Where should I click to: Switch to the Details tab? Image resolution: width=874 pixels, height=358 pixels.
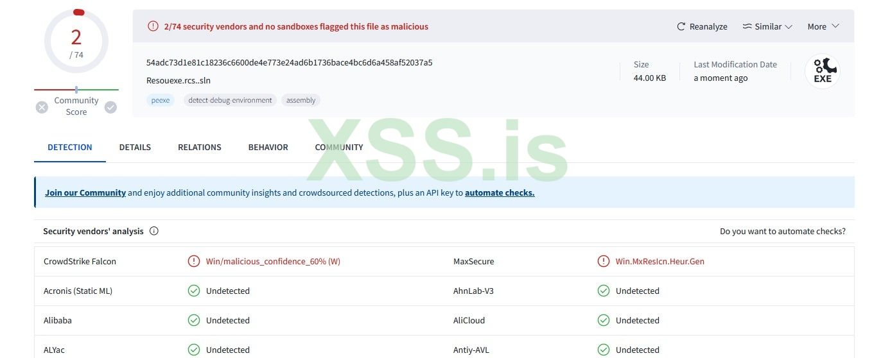click(135, 147)
